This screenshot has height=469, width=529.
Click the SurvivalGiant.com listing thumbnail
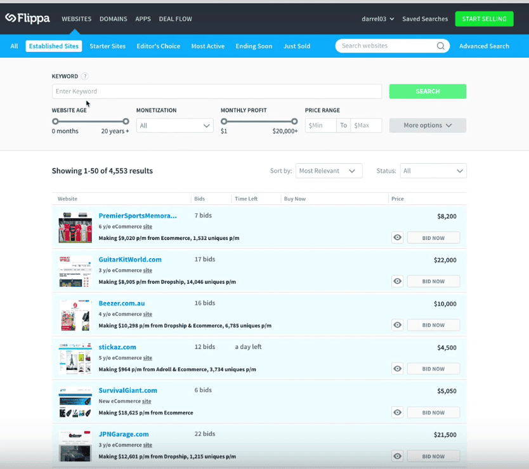(75, 402)
